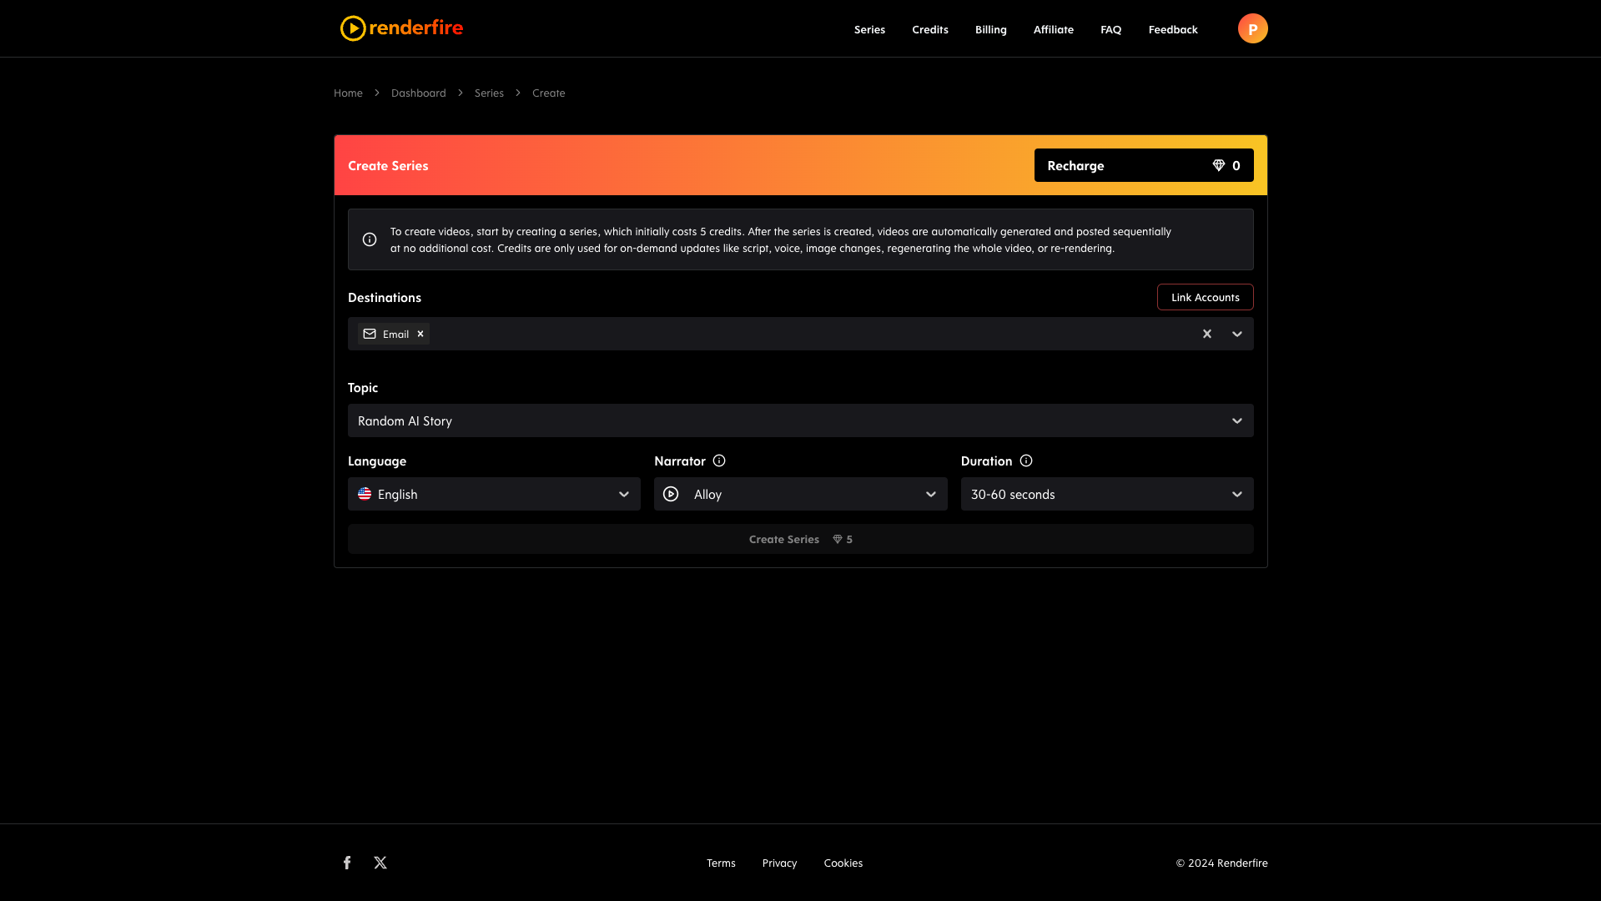Click the Renderfire logo

coord(401,28)
